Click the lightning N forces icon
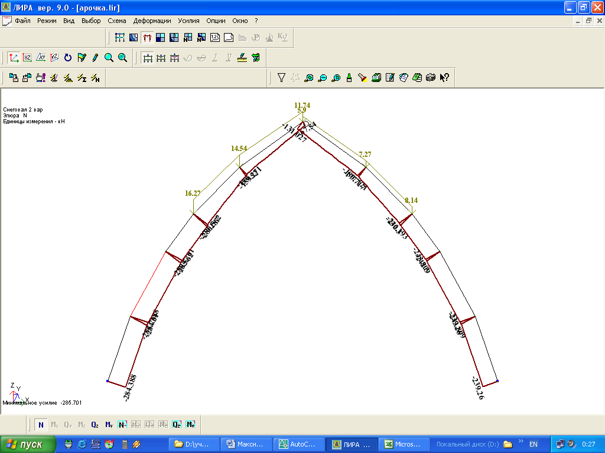Image resolution: width=605 pixels, height=453 pixels. pos(95,78)
